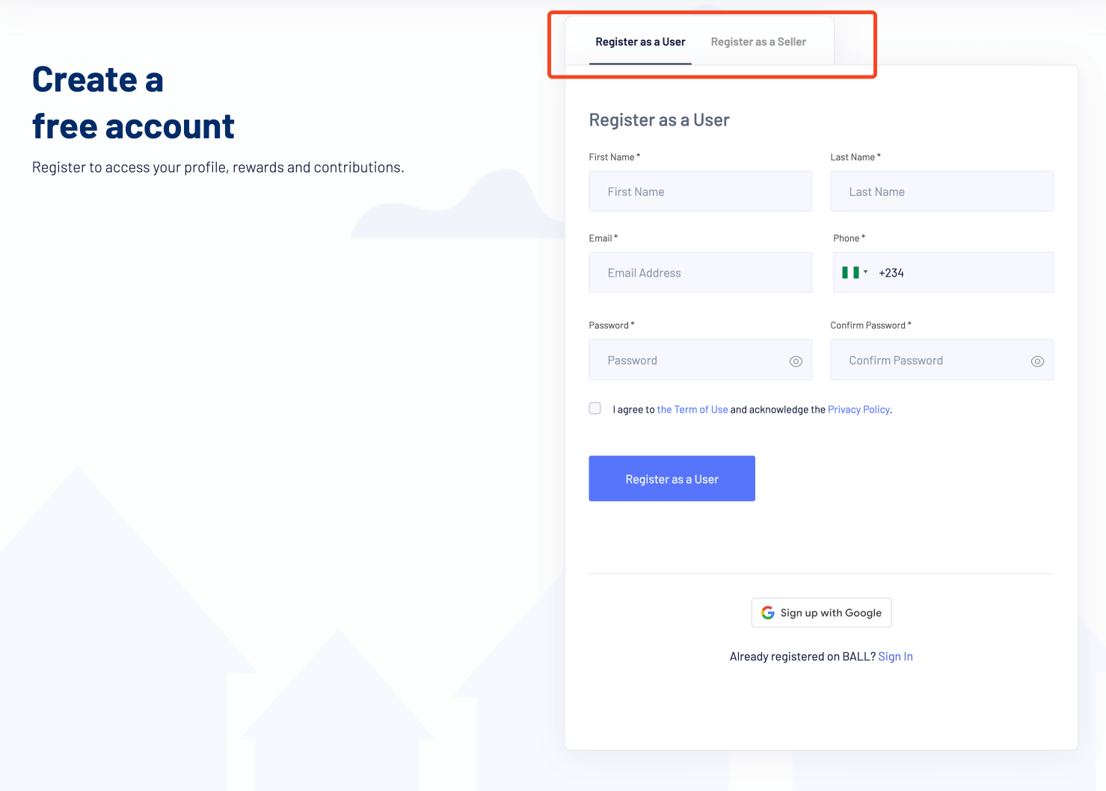The height and width of the screenshot is (791, 1106).
Task: Click the Last Name input field
Action: pos(941,191)
